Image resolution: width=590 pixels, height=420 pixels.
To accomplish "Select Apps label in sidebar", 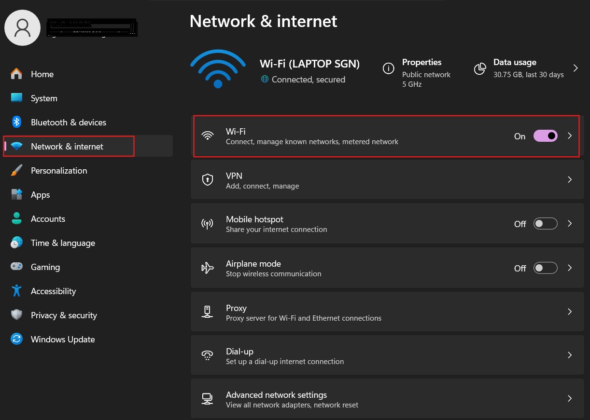I will pyautogui.click(x=41, y=195).
